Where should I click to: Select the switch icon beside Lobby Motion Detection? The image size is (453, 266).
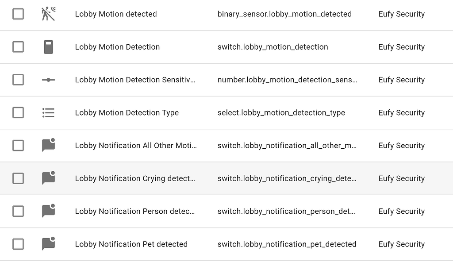pos(48,46)
